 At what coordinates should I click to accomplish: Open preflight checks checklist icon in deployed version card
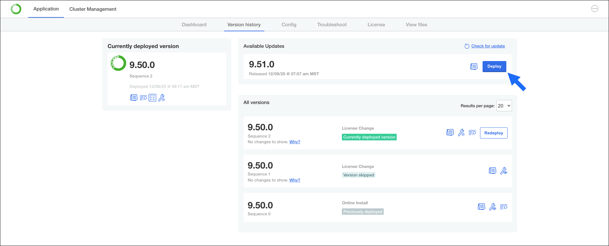152,98
